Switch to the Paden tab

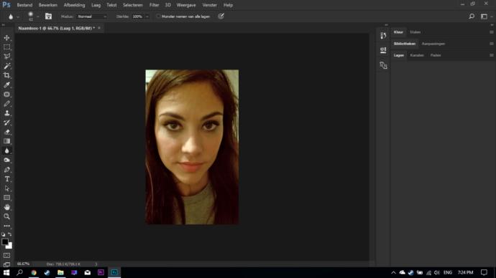coord(436,55)
